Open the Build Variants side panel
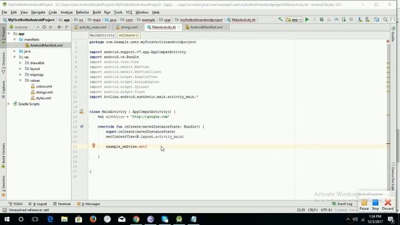Viewport: 400px width, 225px height. pos(3,156)
